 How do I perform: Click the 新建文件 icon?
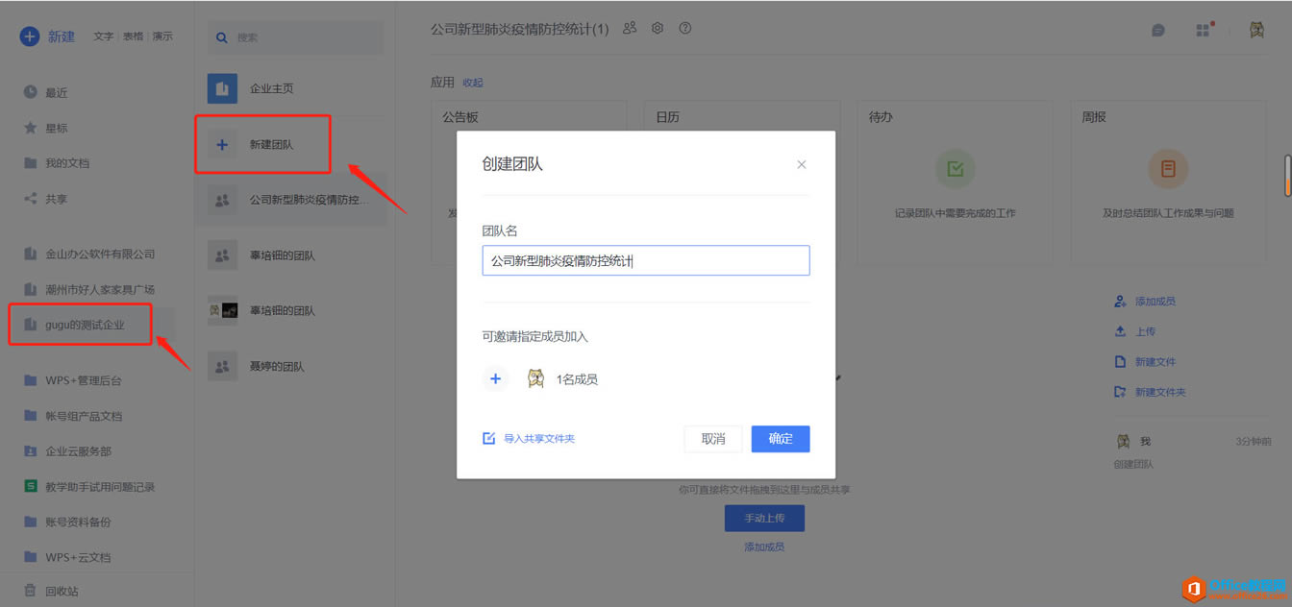click(1120, 360)
